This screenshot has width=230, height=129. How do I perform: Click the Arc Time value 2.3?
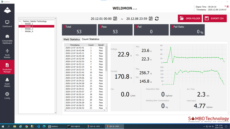[x=201, y=94]
